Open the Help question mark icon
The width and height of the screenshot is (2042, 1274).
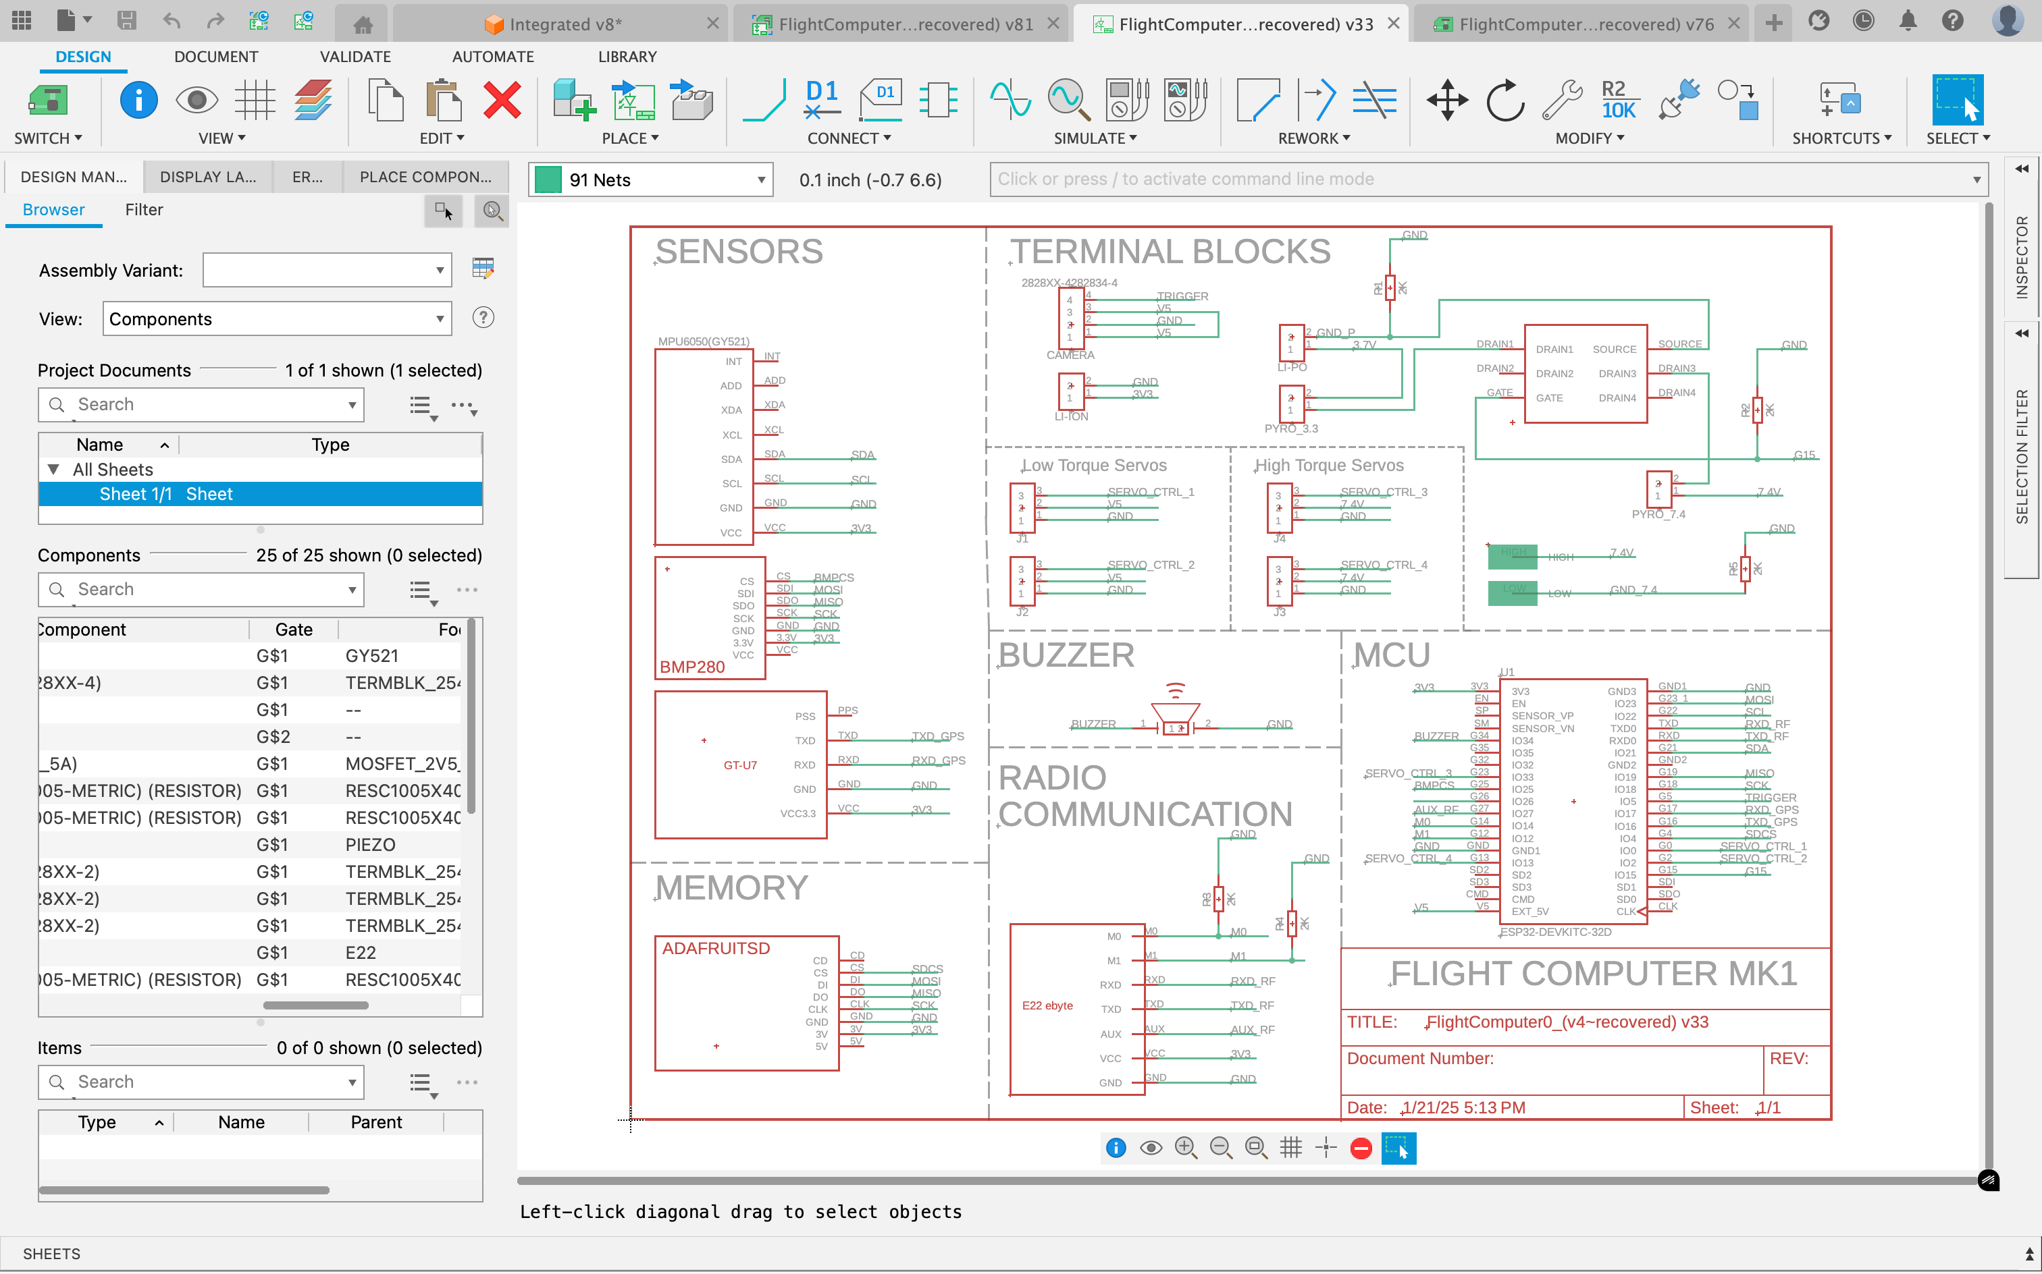point(1953,21)
